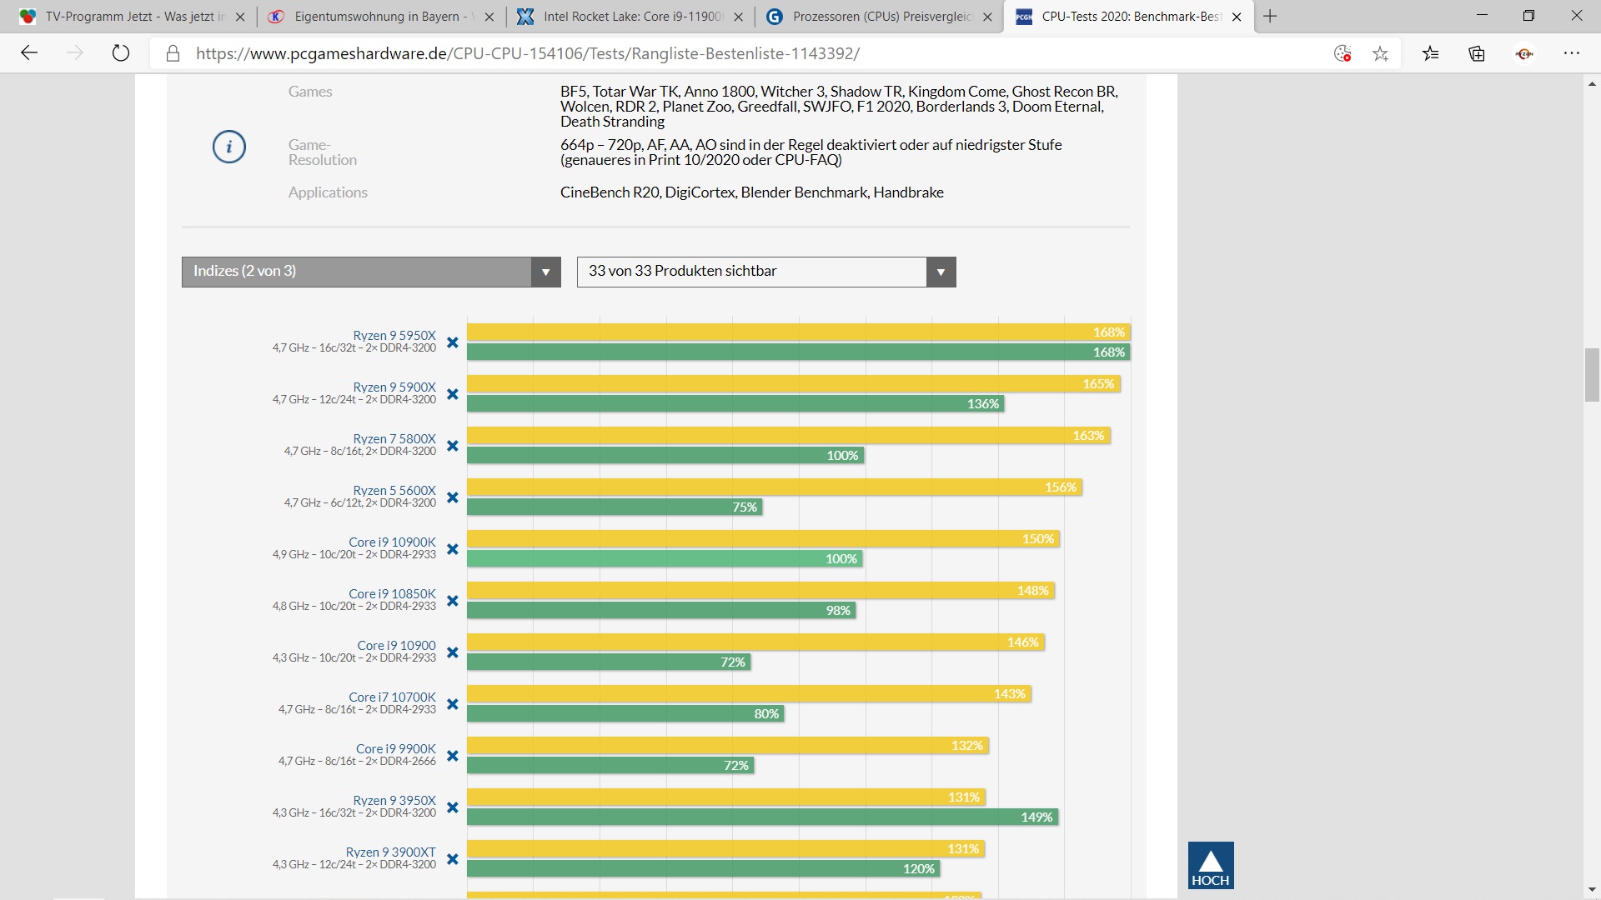This screenshot has width=1601, height=900.
Task: Open the Ryzen 7 5800X link
Action: (x=394, y=438)
